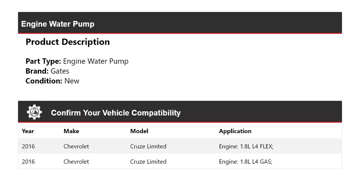Click the Confirm Your Vehicle Compatibility heading

click(x=115, y=113)
